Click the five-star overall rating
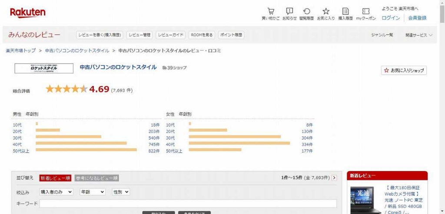This screenshot has height=214, width=445. point(66,89)
